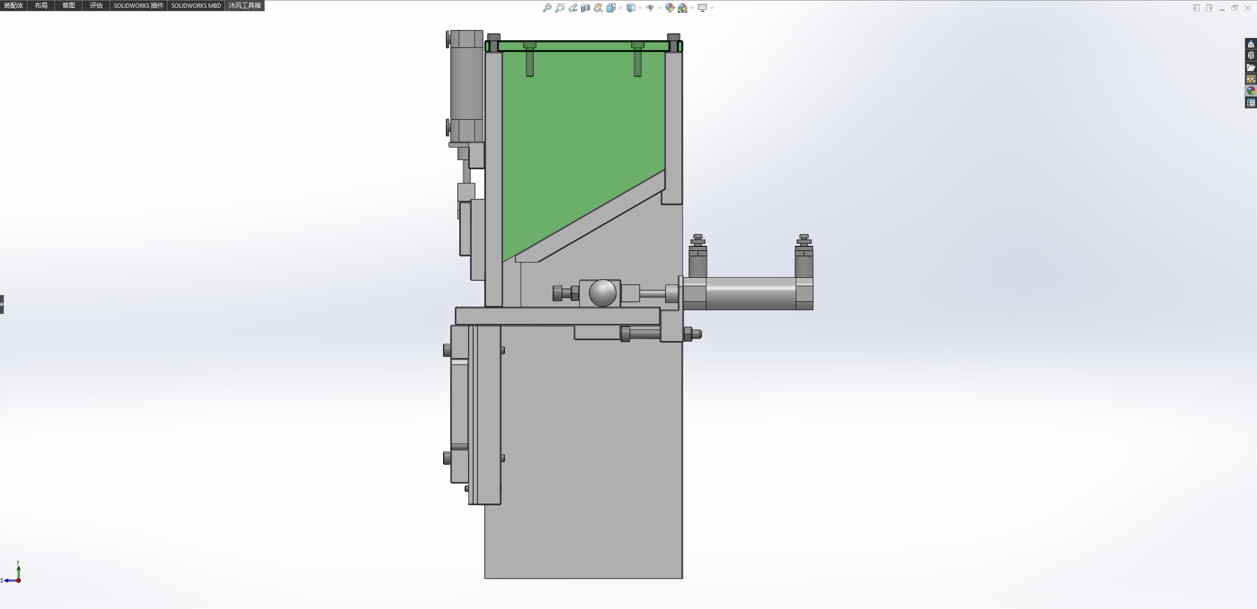Open the File Explorer pane icon
Image resolution: width=1257 pixels, height=609 pixels.
[1251, 67]
